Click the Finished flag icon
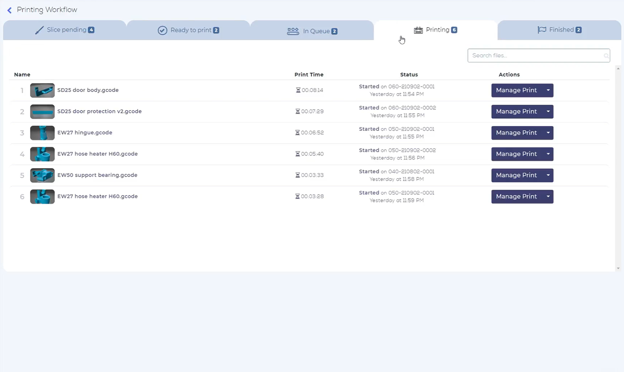Viewport: 624px width, 372px height. (x=542, y=30)
